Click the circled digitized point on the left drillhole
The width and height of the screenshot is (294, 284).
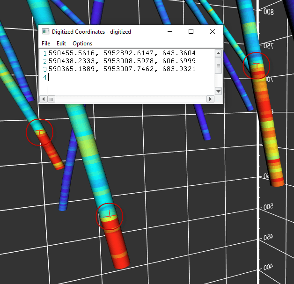click(40, 132)
